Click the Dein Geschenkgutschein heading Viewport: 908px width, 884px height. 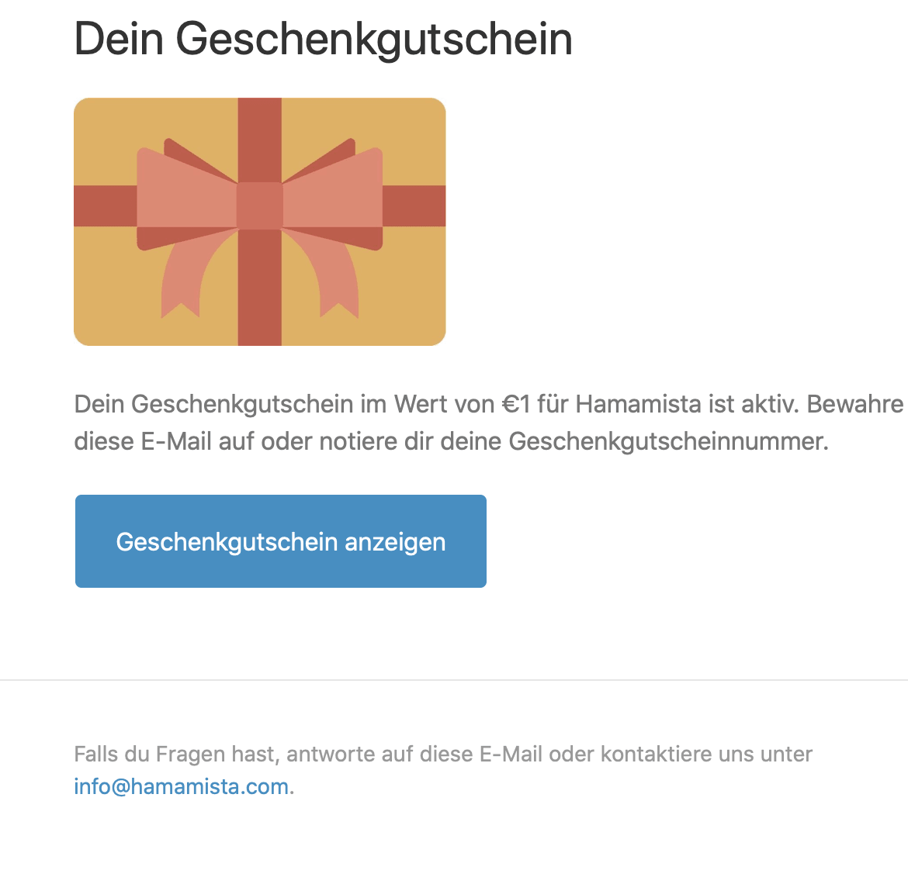click(x=323, y=39)
